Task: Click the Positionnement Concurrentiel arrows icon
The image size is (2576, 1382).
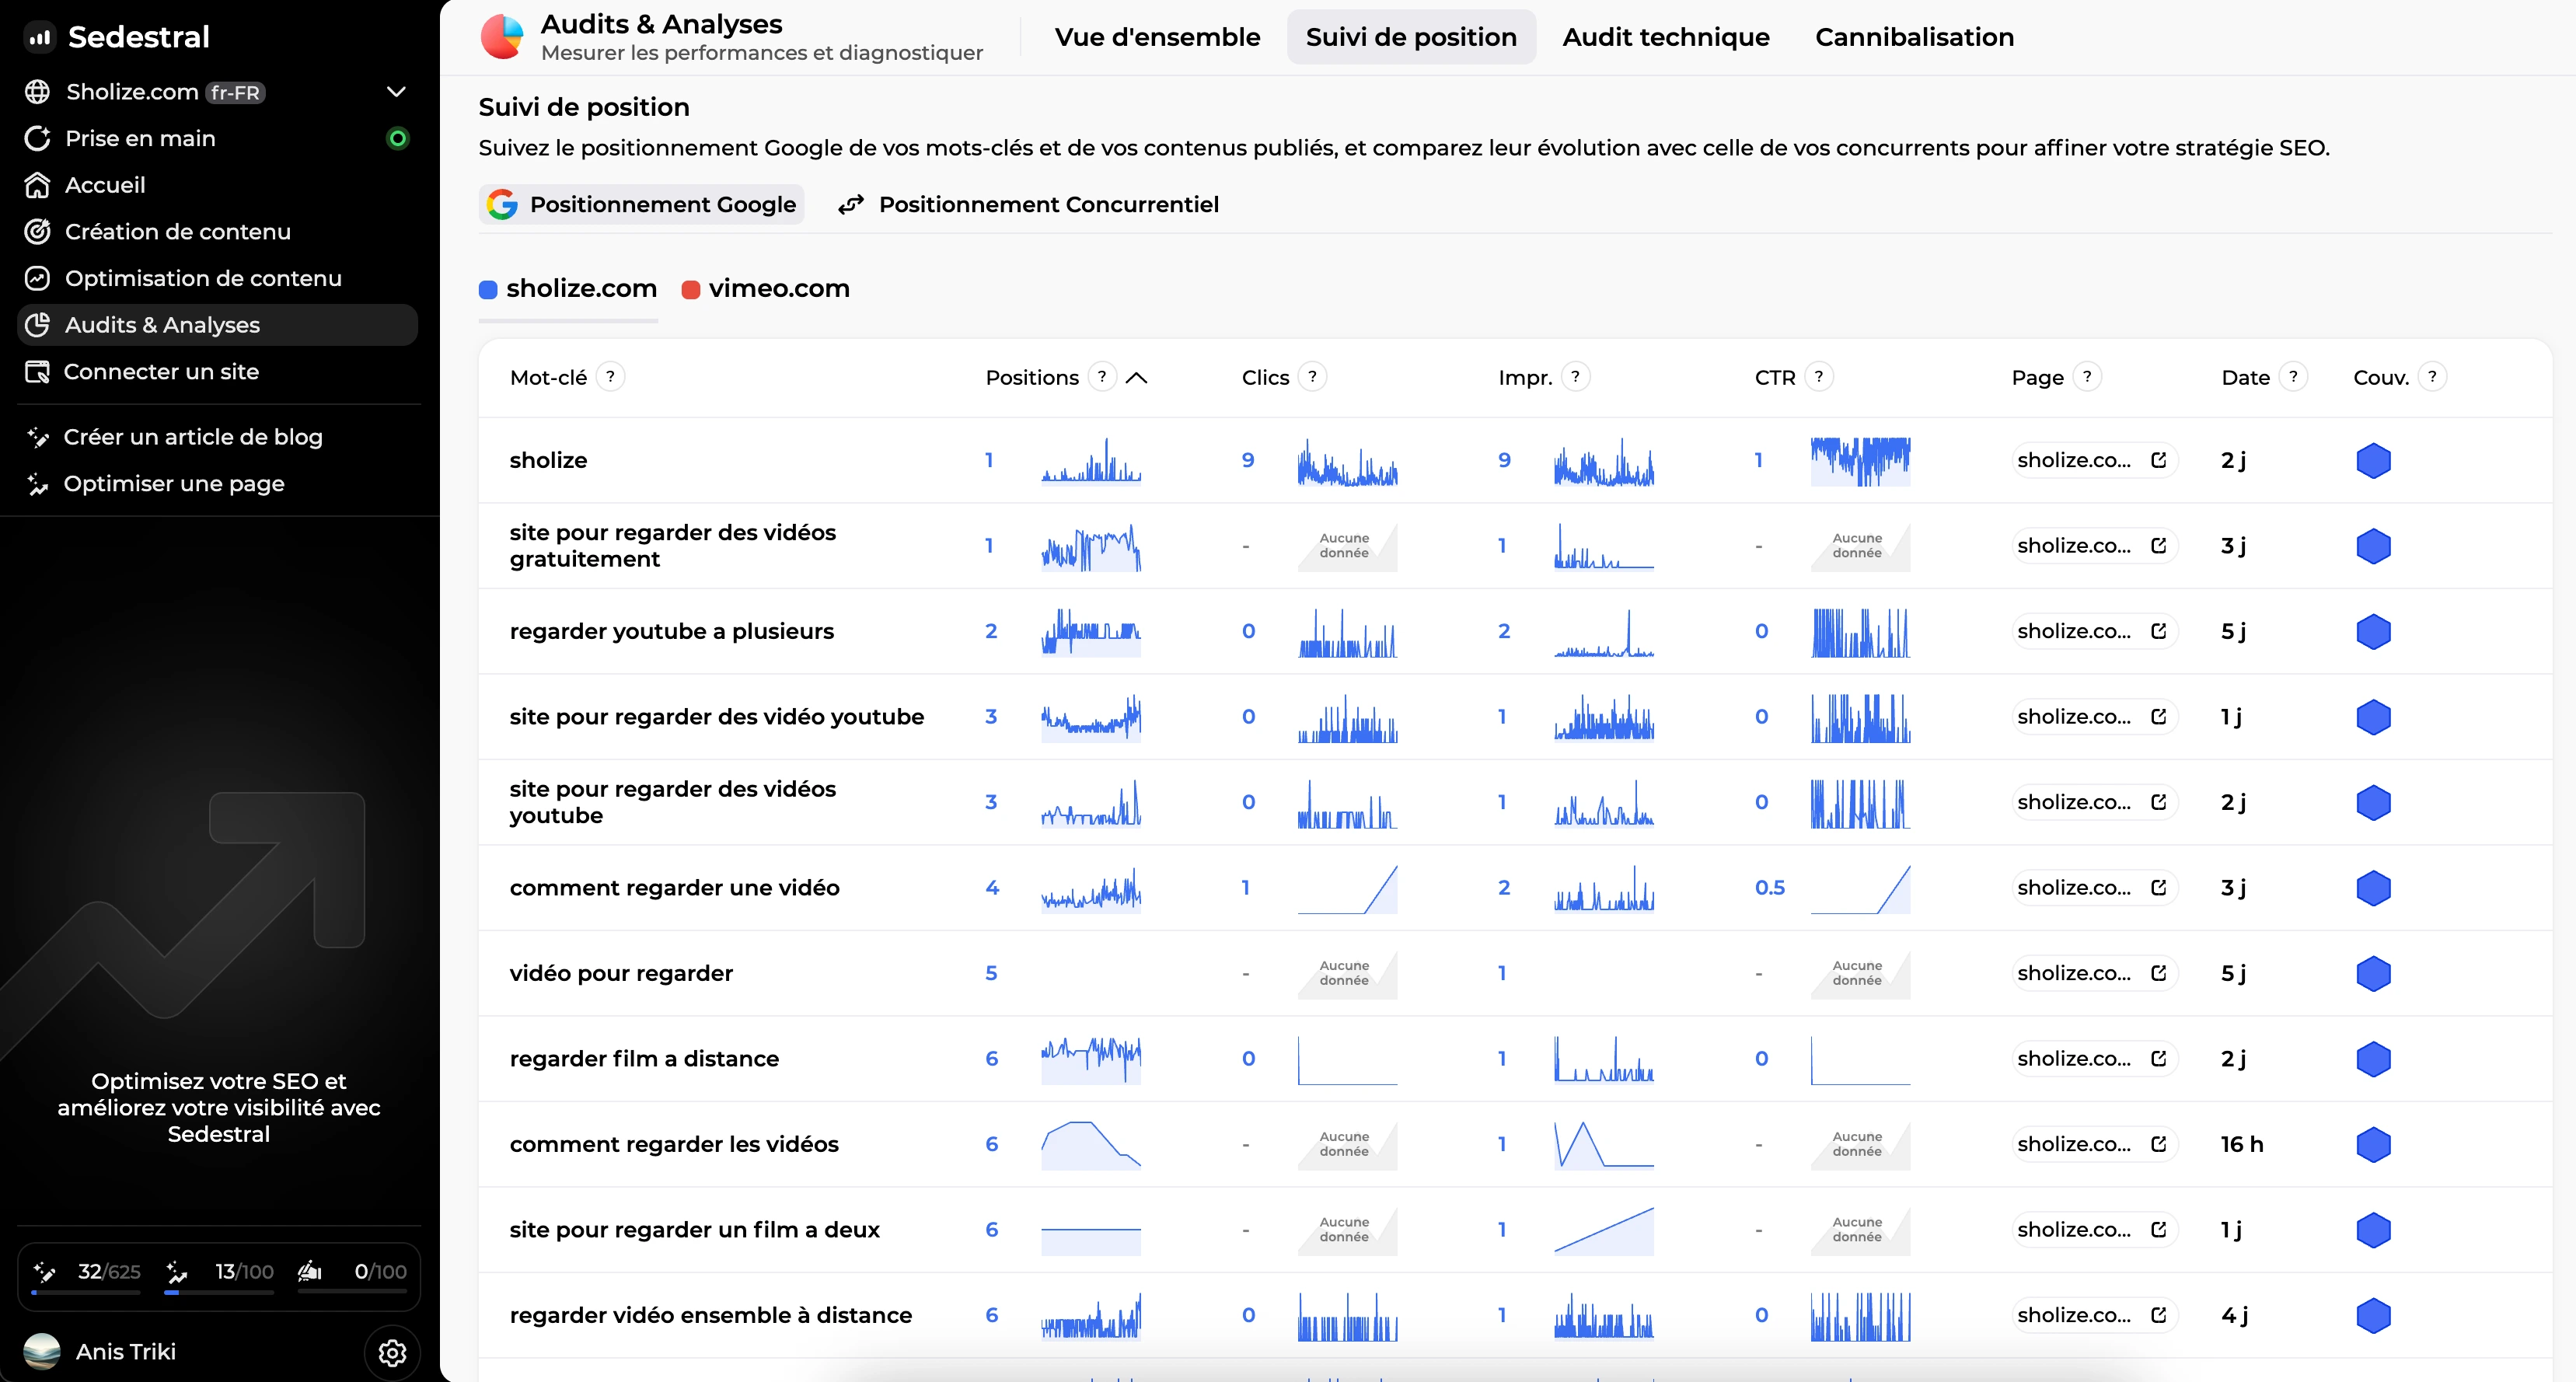Action: point(851,205)
